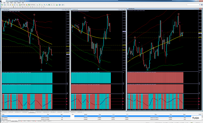The image size is (203, 123).
Task: Open the View menu
Action: [x=4, y=3]
